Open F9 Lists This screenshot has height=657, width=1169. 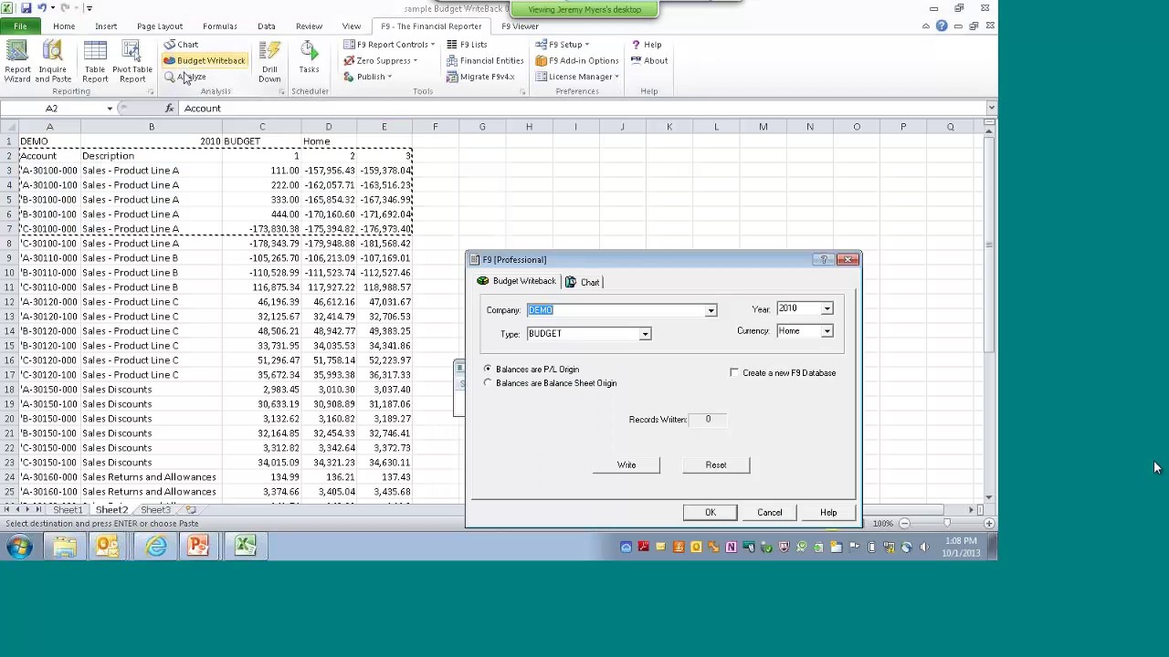467,45
